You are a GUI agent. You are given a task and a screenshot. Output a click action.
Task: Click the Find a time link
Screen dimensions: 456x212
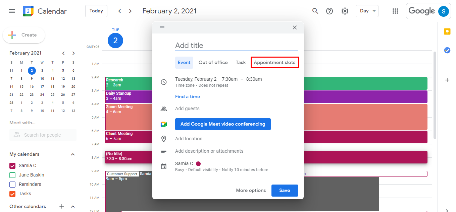187,96
